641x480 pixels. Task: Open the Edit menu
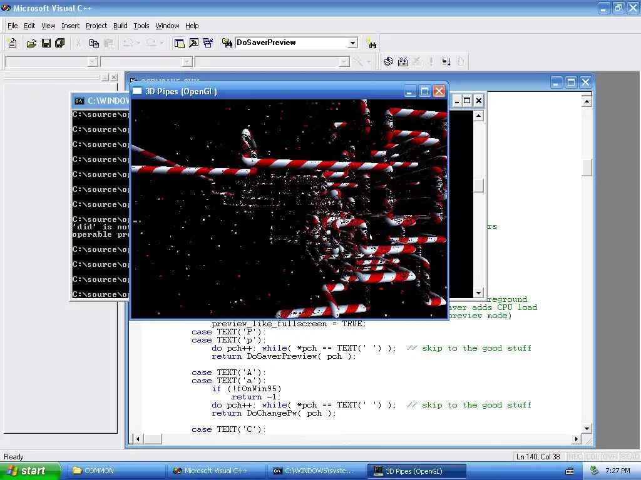point(29,26)
